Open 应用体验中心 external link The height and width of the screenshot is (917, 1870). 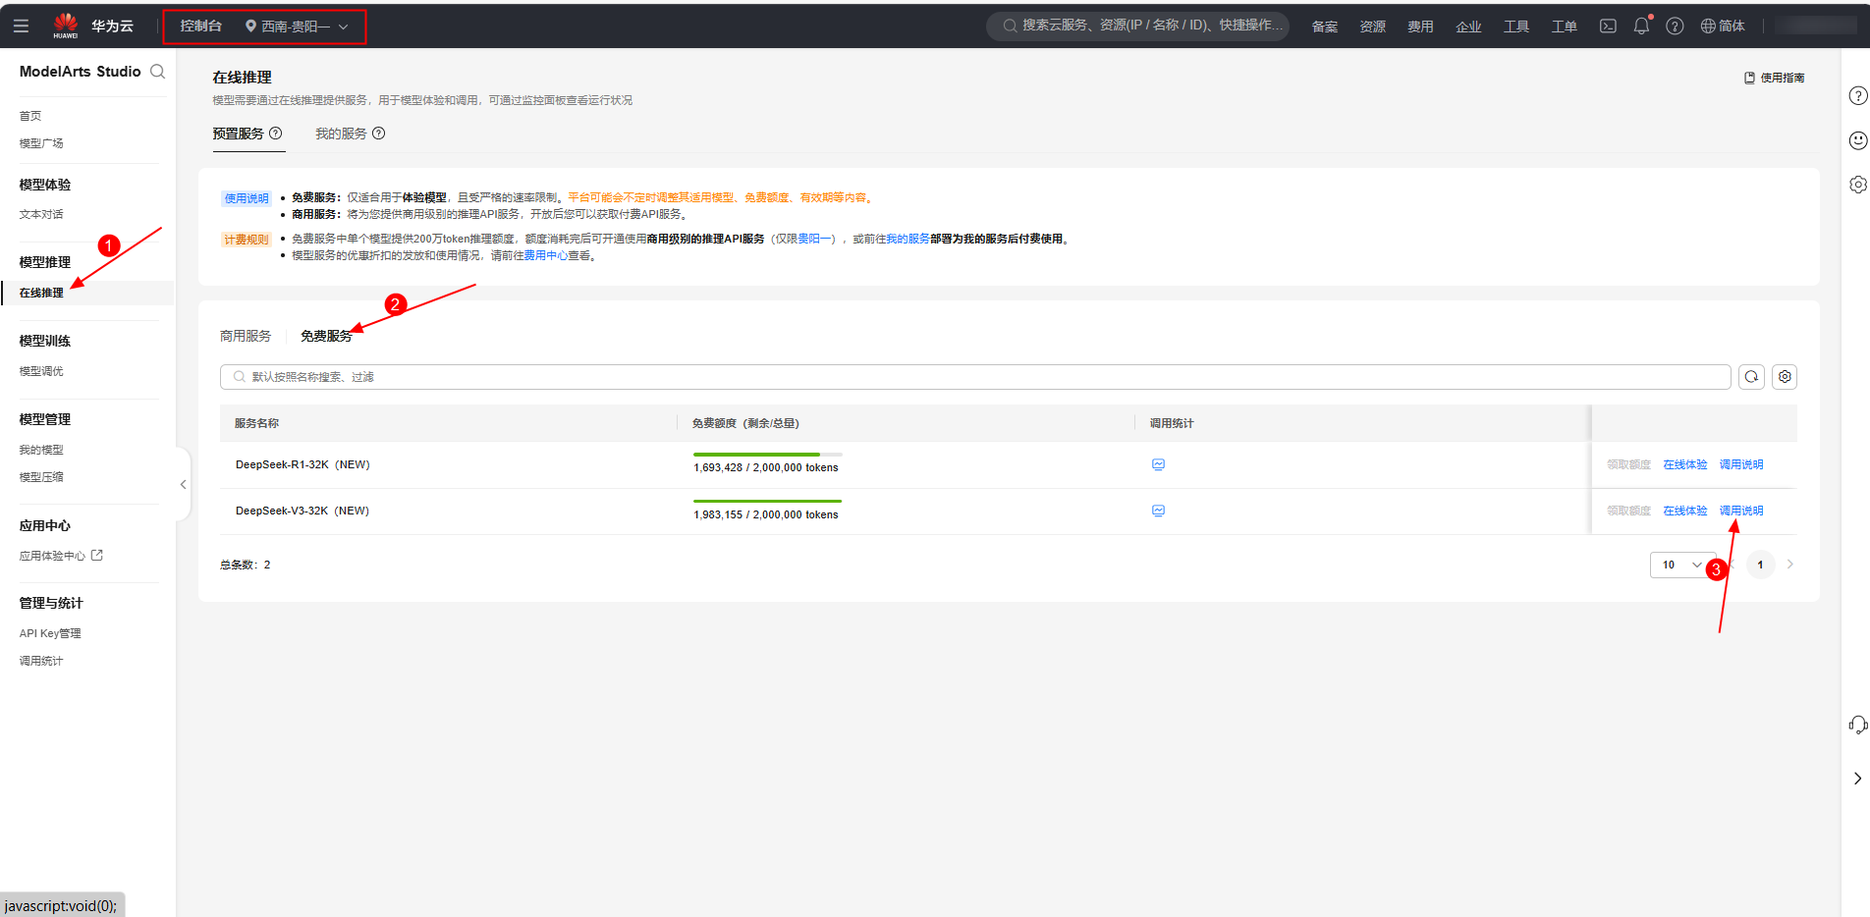[x=61, y=556]
